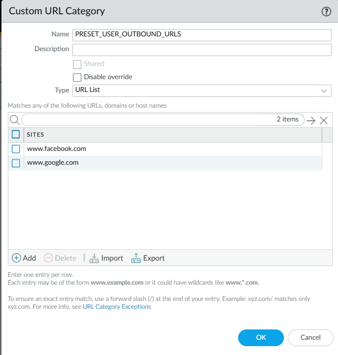Screen dimensions: 338x355
Task: Add a new site entry
Action: [24, 258]
